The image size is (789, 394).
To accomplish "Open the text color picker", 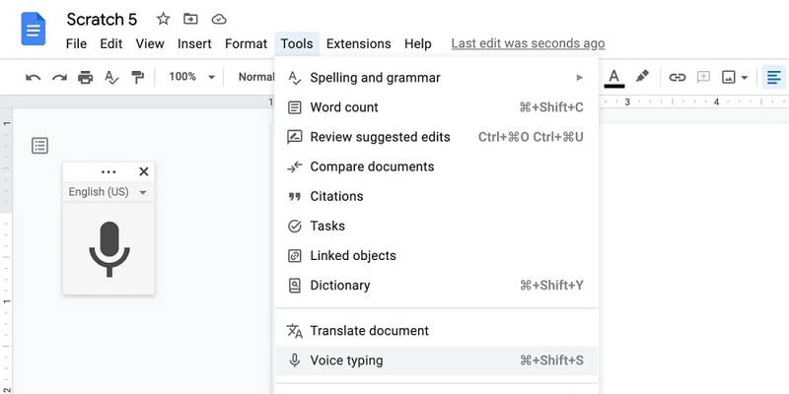I will pyautogui.click(x=613, y=78).
